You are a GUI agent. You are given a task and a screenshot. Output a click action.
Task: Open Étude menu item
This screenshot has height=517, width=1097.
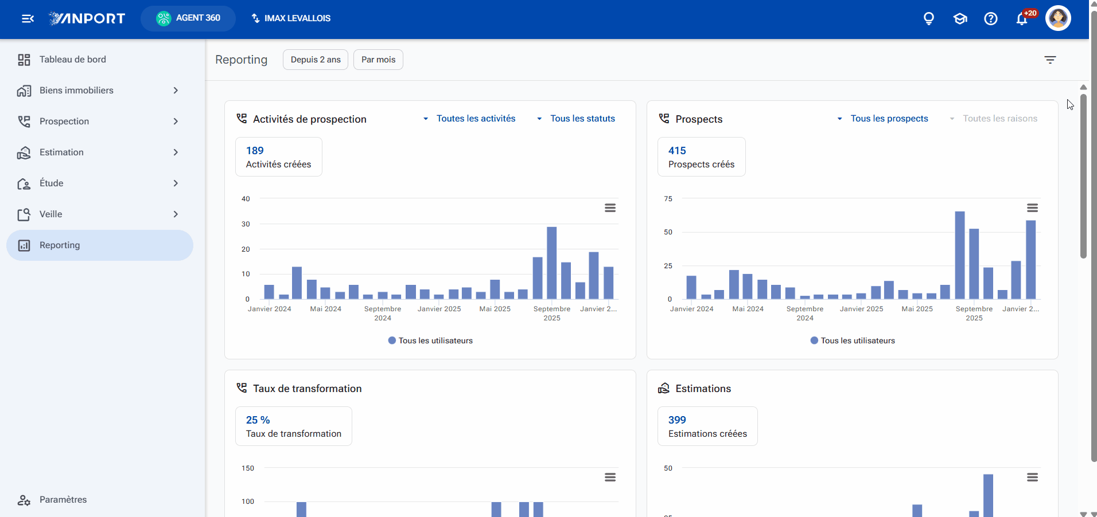(100, 183)
